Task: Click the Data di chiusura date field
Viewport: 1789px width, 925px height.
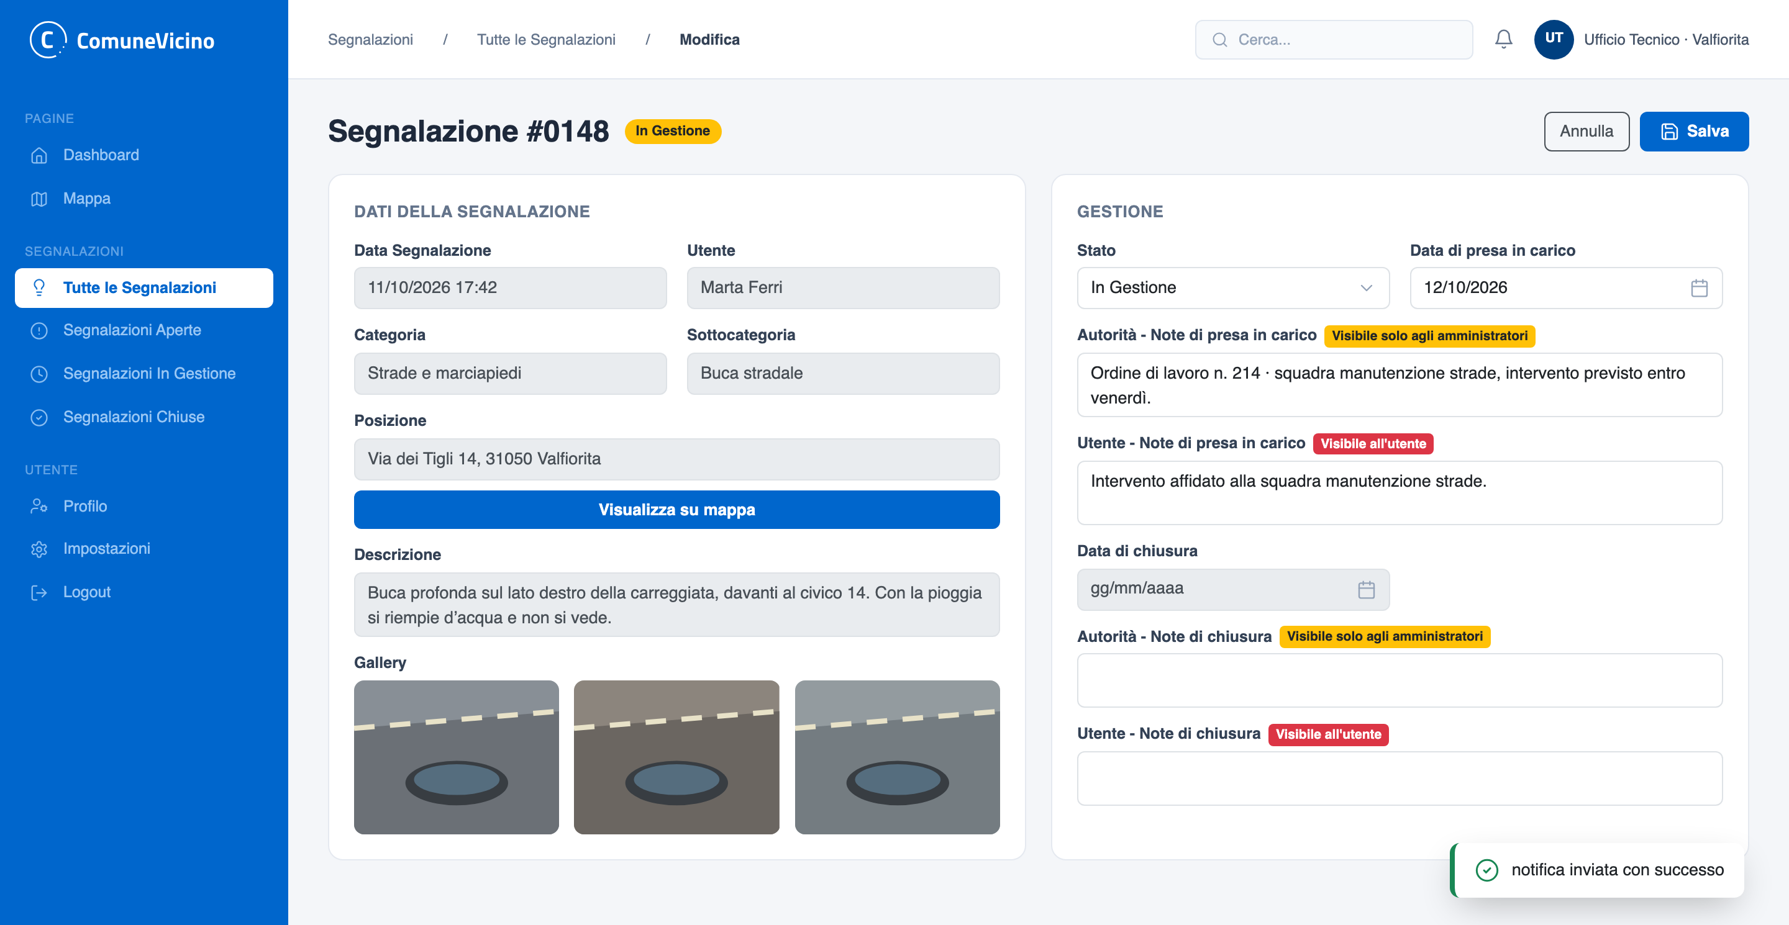Action: click(x=1232, y=589)
